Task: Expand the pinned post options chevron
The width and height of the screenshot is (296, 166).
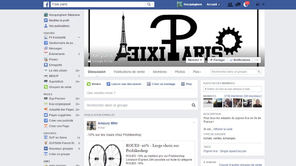Action: pyautogui.click(x=194, y=123)
